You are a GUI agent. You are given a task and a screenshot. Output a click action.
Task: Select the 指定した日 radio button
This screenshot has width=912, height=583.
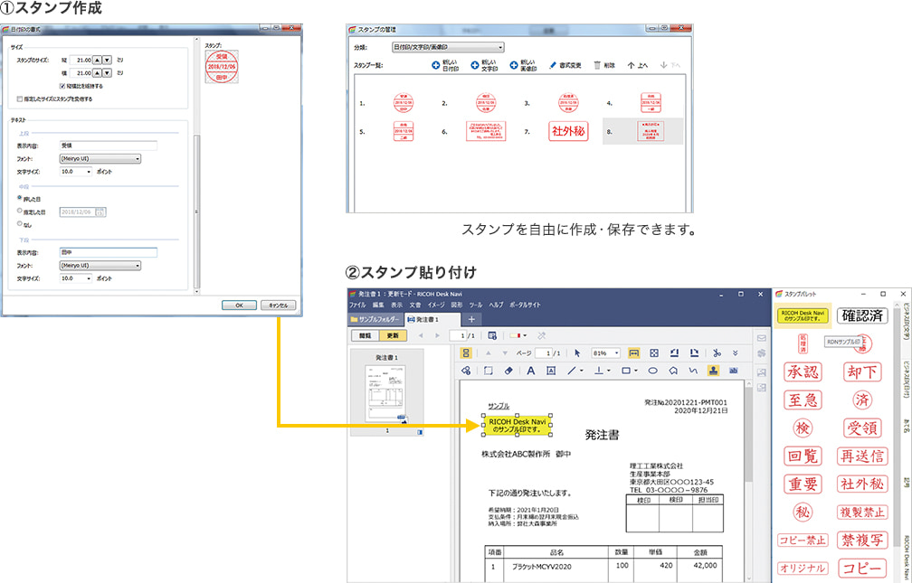click(x=20, y=211)
